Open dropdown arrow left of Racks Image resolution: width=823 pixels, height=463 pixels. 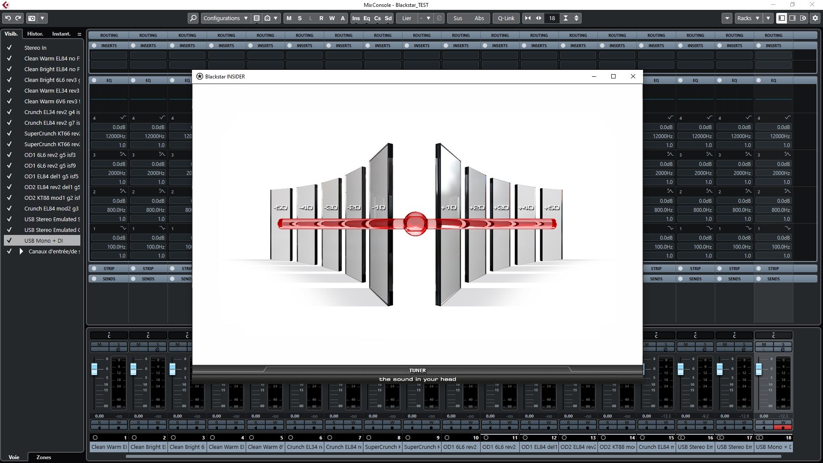727,18
